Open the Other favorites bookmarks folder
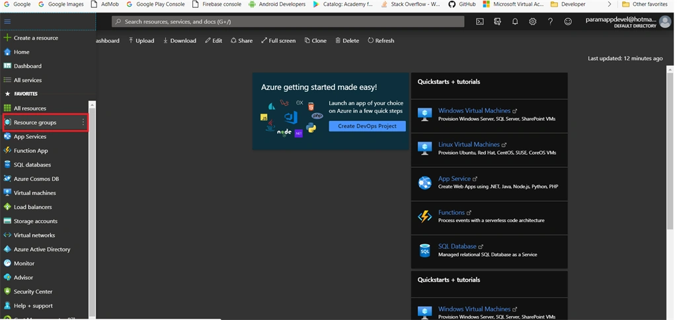 coord(645,5)
